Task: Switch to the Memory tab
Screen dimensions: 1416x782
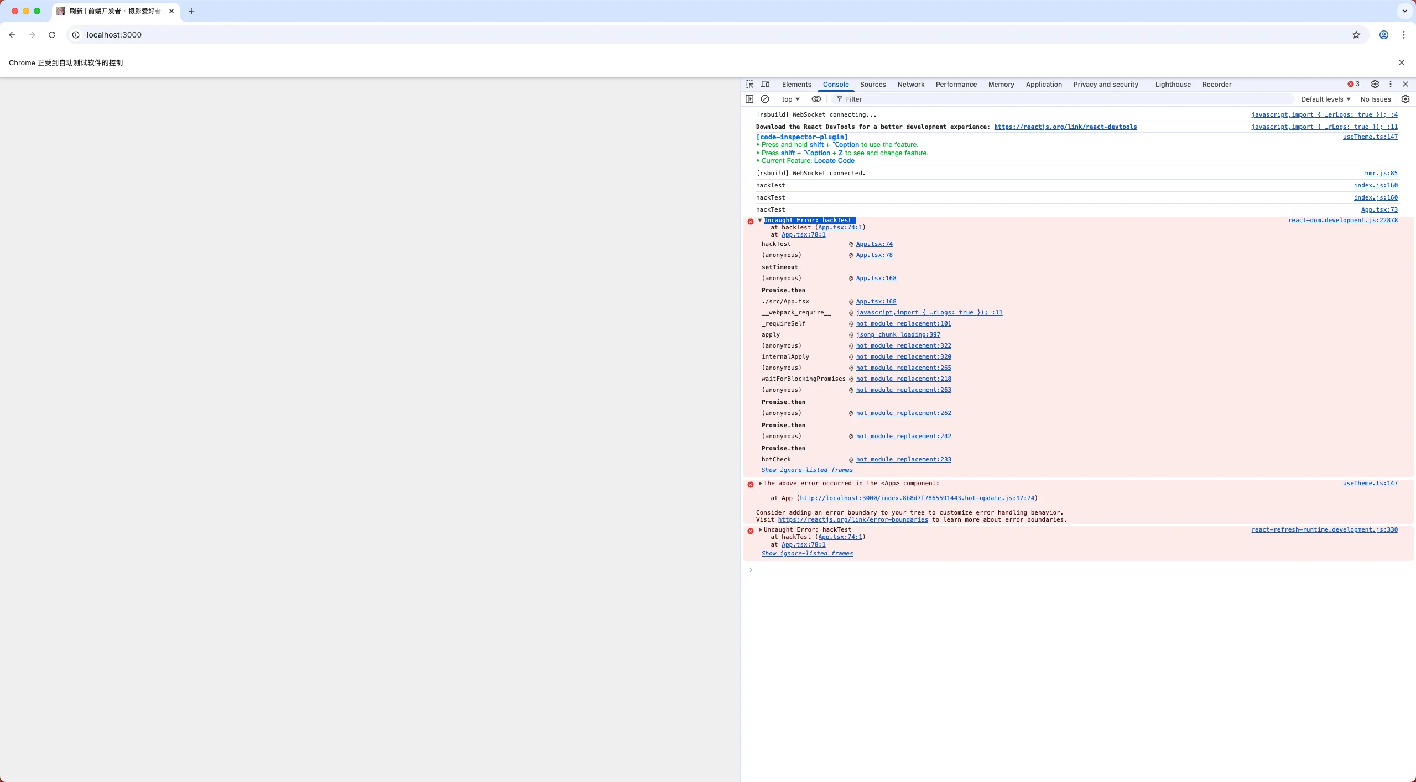Action: [x=1001, y=84]
